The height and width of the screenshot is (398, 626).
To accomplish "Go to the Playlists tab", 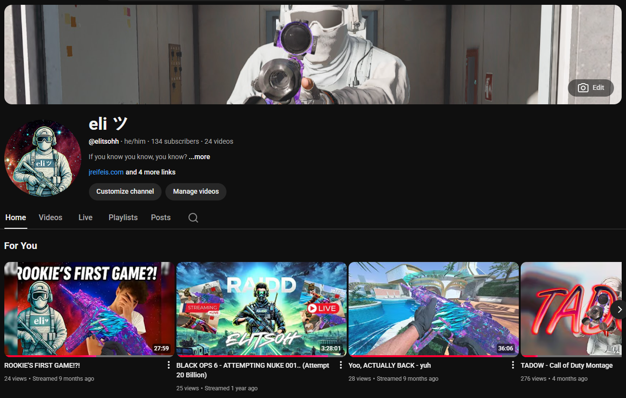I will click(x=123, y=218).
